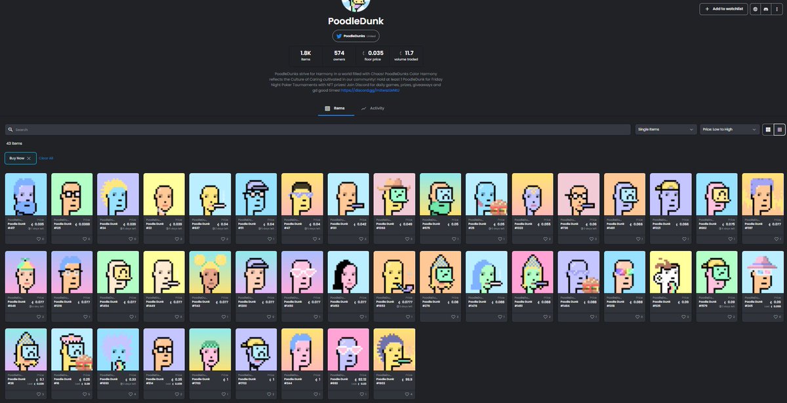Image resolution: width=787 pixels, height=403 pixels.
Task: Open Poodle Dunk #535 white poodle
Action: (x=671, y=272)
